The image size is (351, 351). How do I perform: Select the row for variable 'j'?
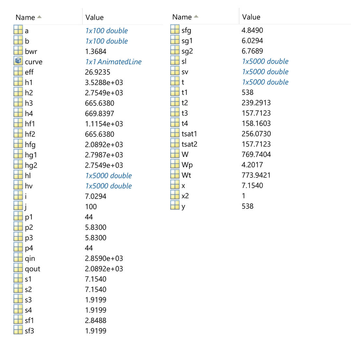(x=28, y=206)
